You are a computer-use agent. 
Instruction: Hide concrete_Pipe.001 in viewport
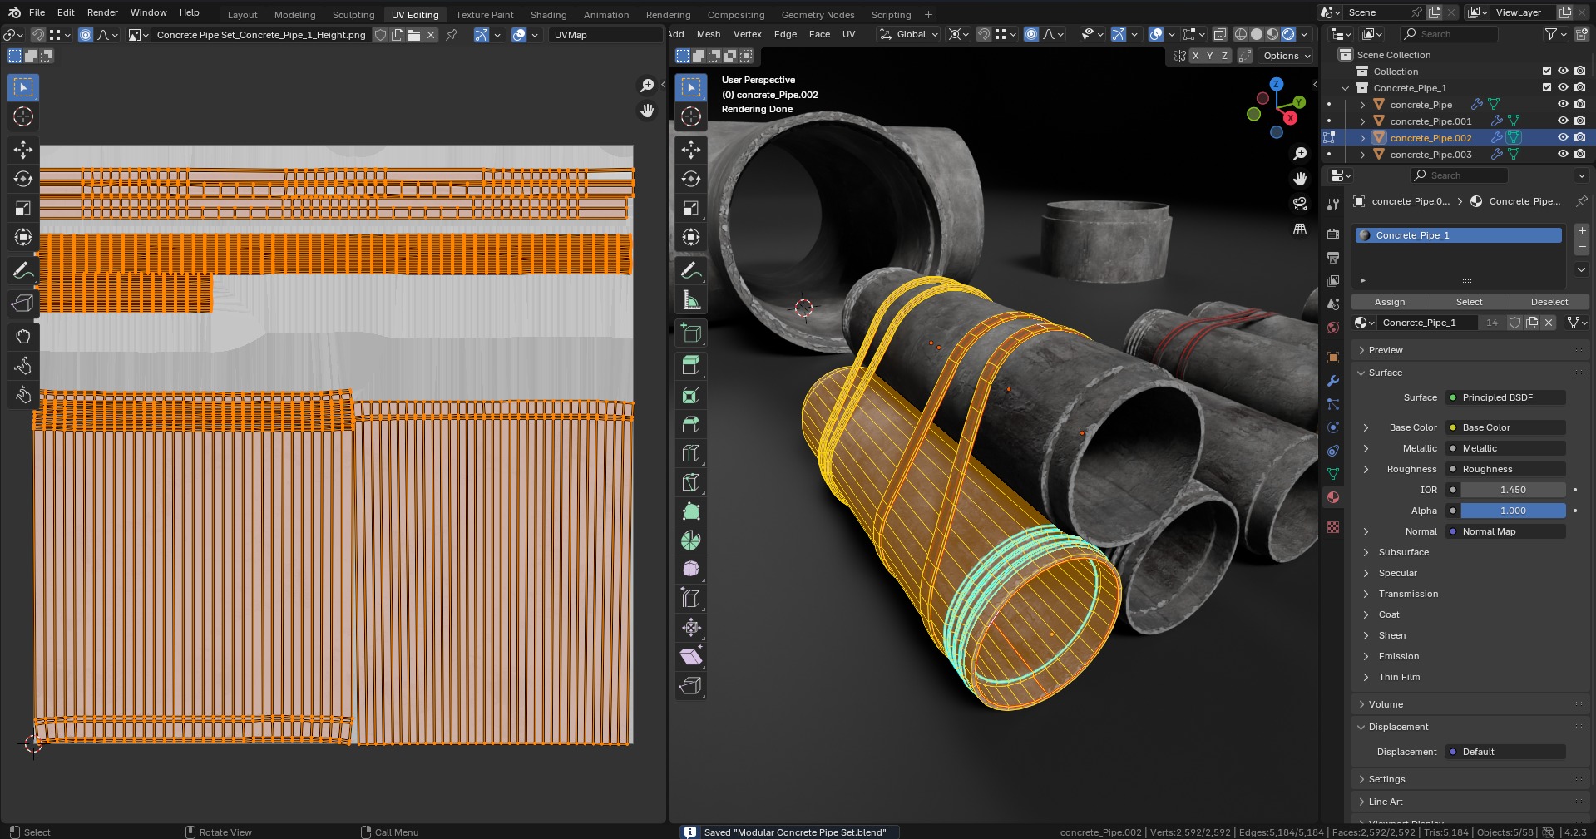pyautogui.click(x=1563, y=121)
